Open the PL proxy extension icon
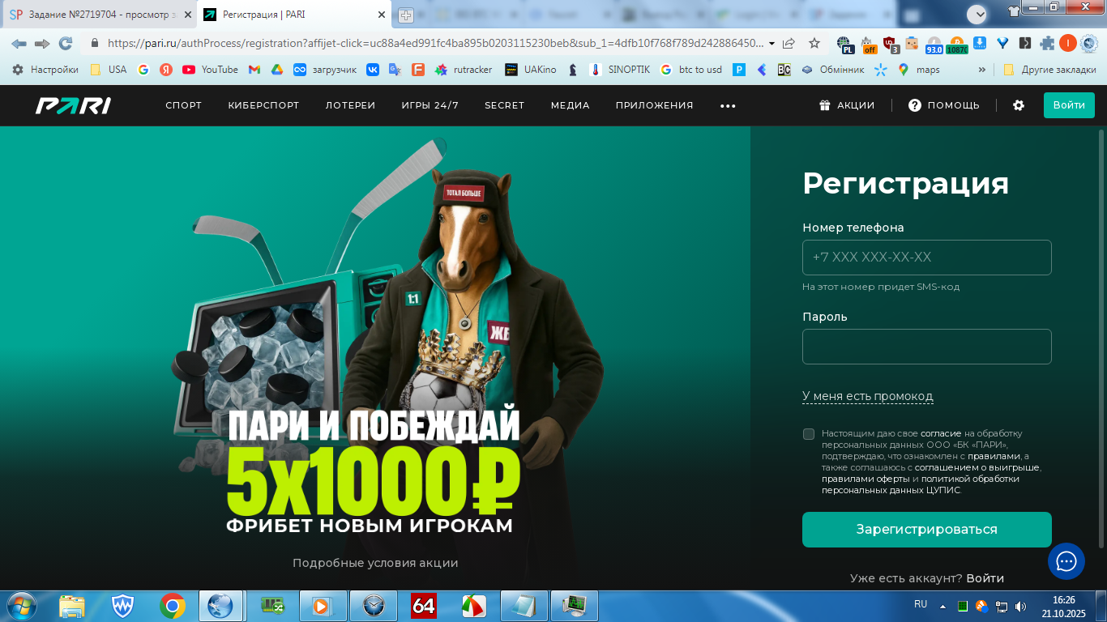1107x622 pixels. 845,45
